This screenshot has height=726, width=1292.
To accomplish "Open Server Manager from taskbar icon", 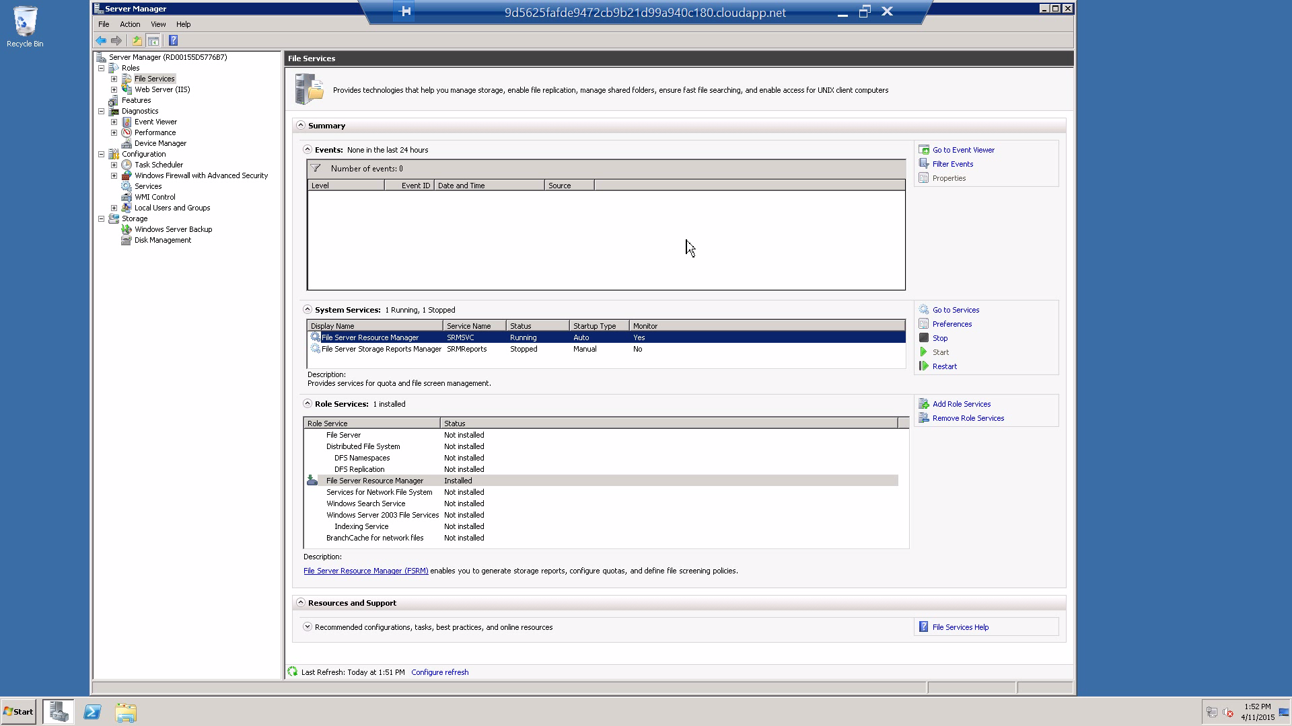I will coord(59,712).
